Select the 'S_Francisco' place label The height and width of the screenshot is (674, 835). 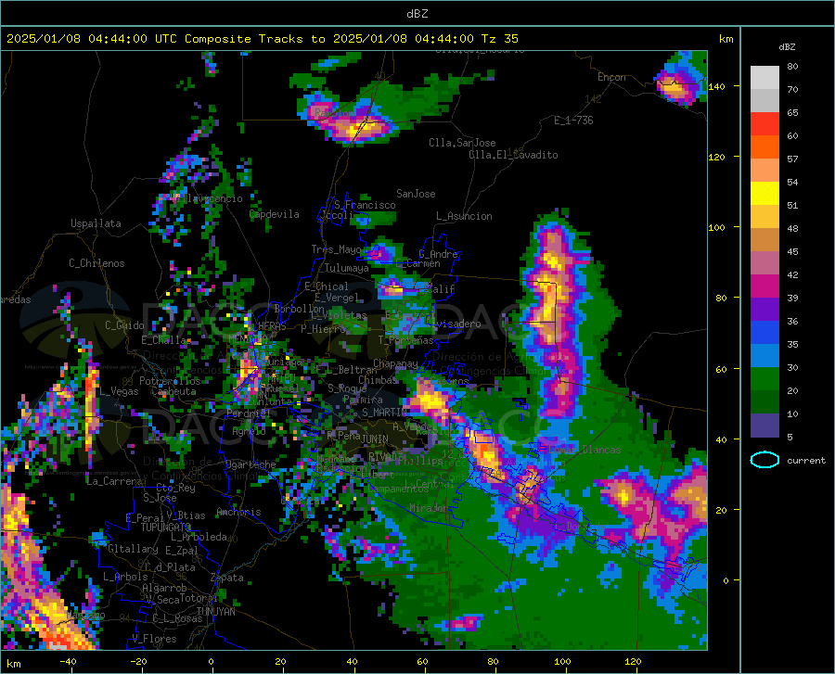pos(365,205)
